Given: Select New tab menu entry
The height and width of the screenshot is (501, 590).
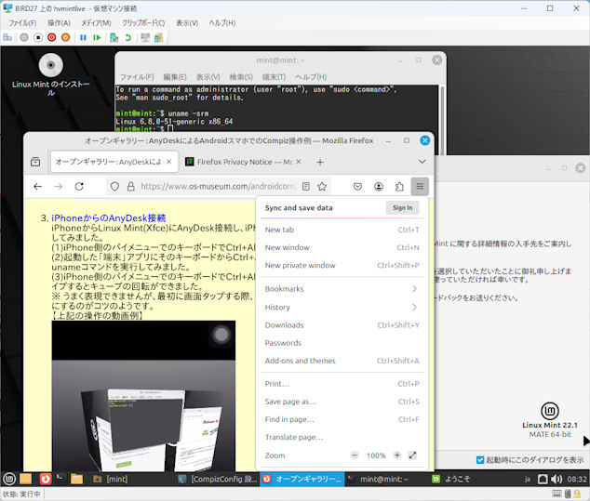Looking at the screenshot, I should point(342,230).
